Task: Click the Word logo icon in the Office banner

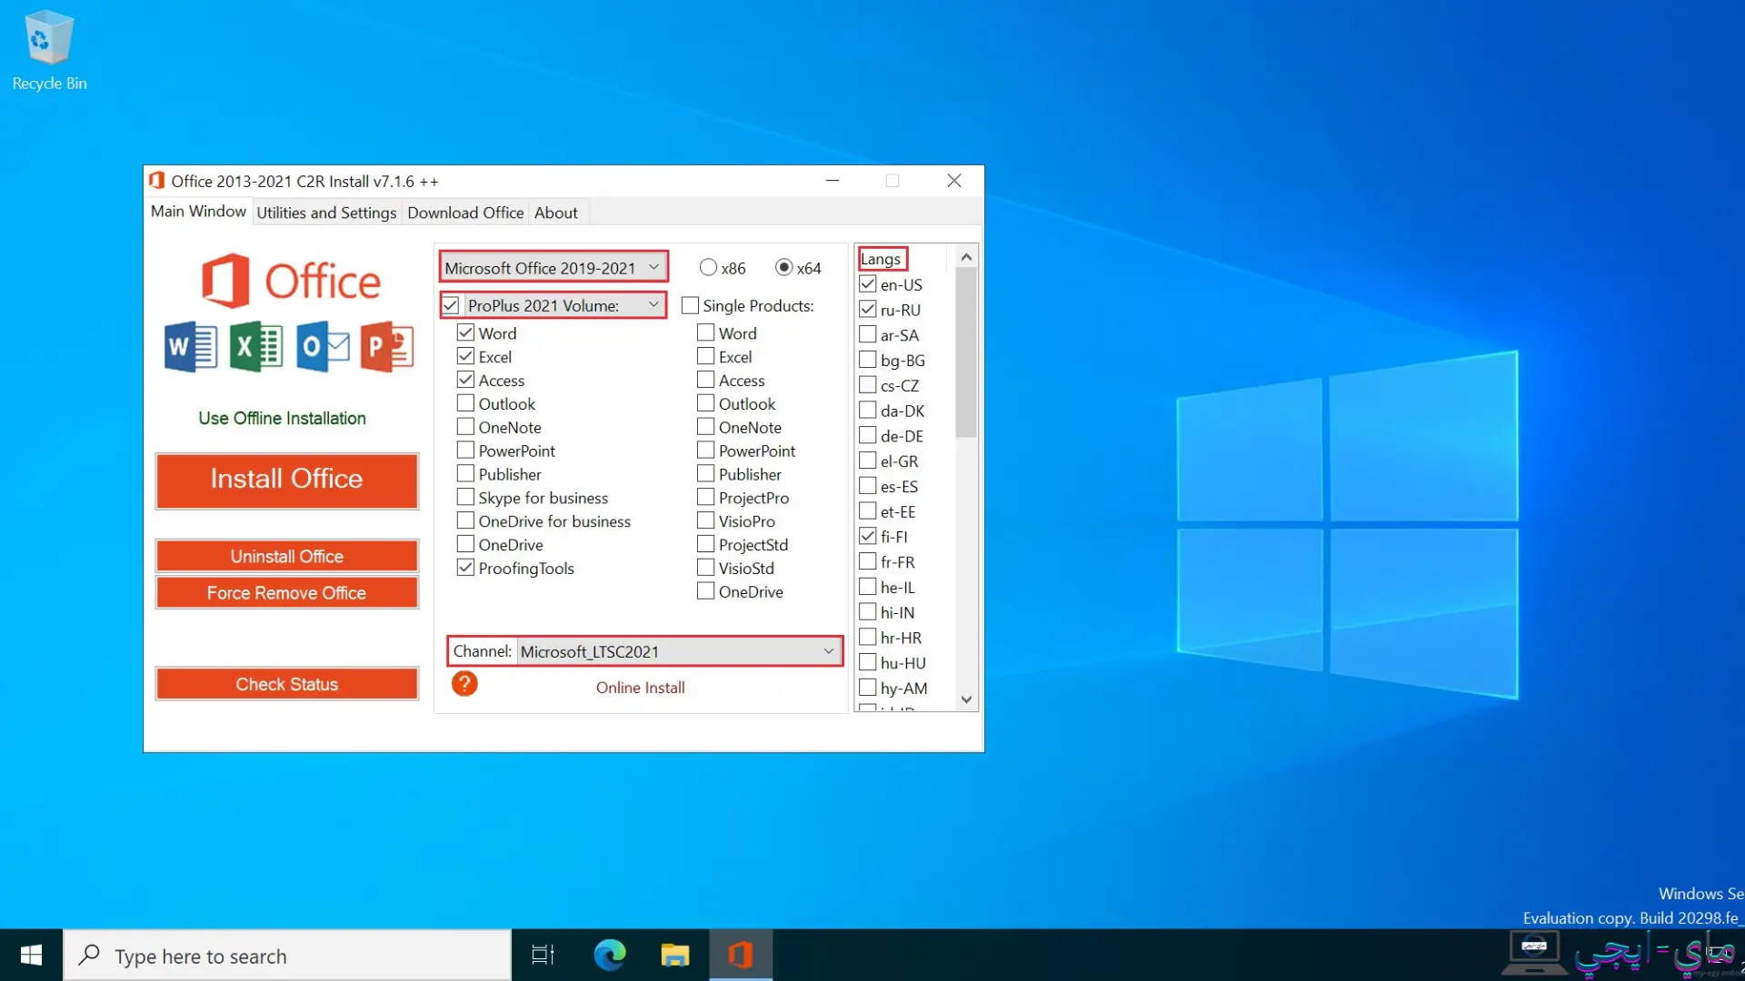Action: (191, 347)
